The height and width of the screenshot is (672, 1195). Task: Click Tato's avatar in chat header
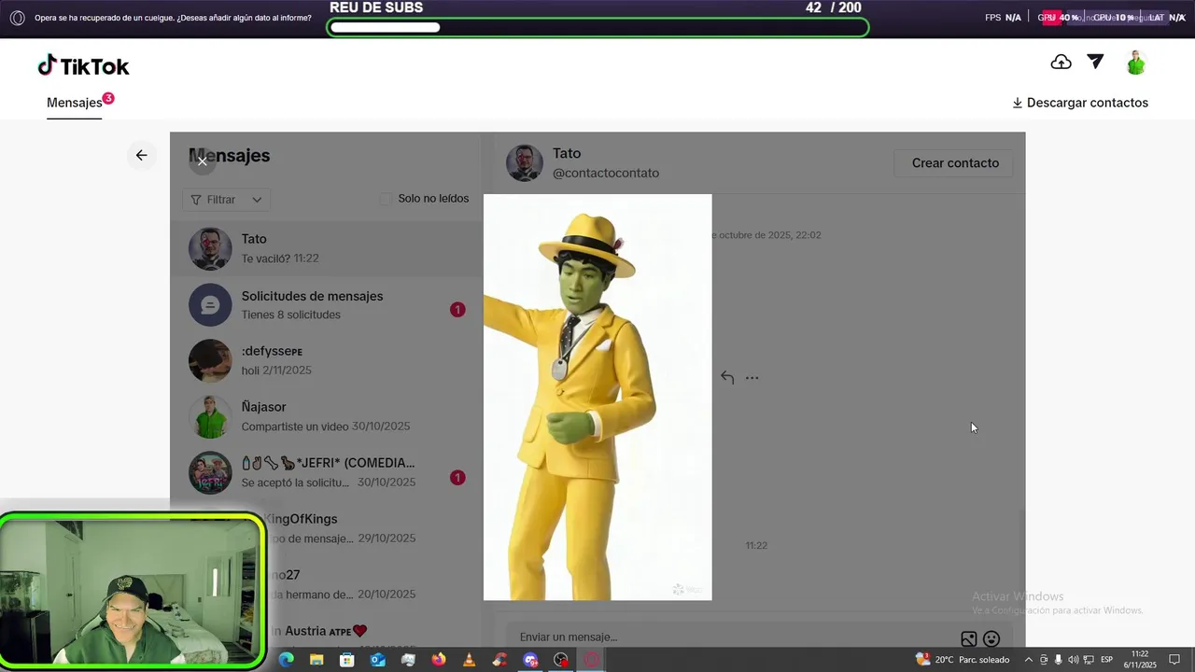click(525, 162)
